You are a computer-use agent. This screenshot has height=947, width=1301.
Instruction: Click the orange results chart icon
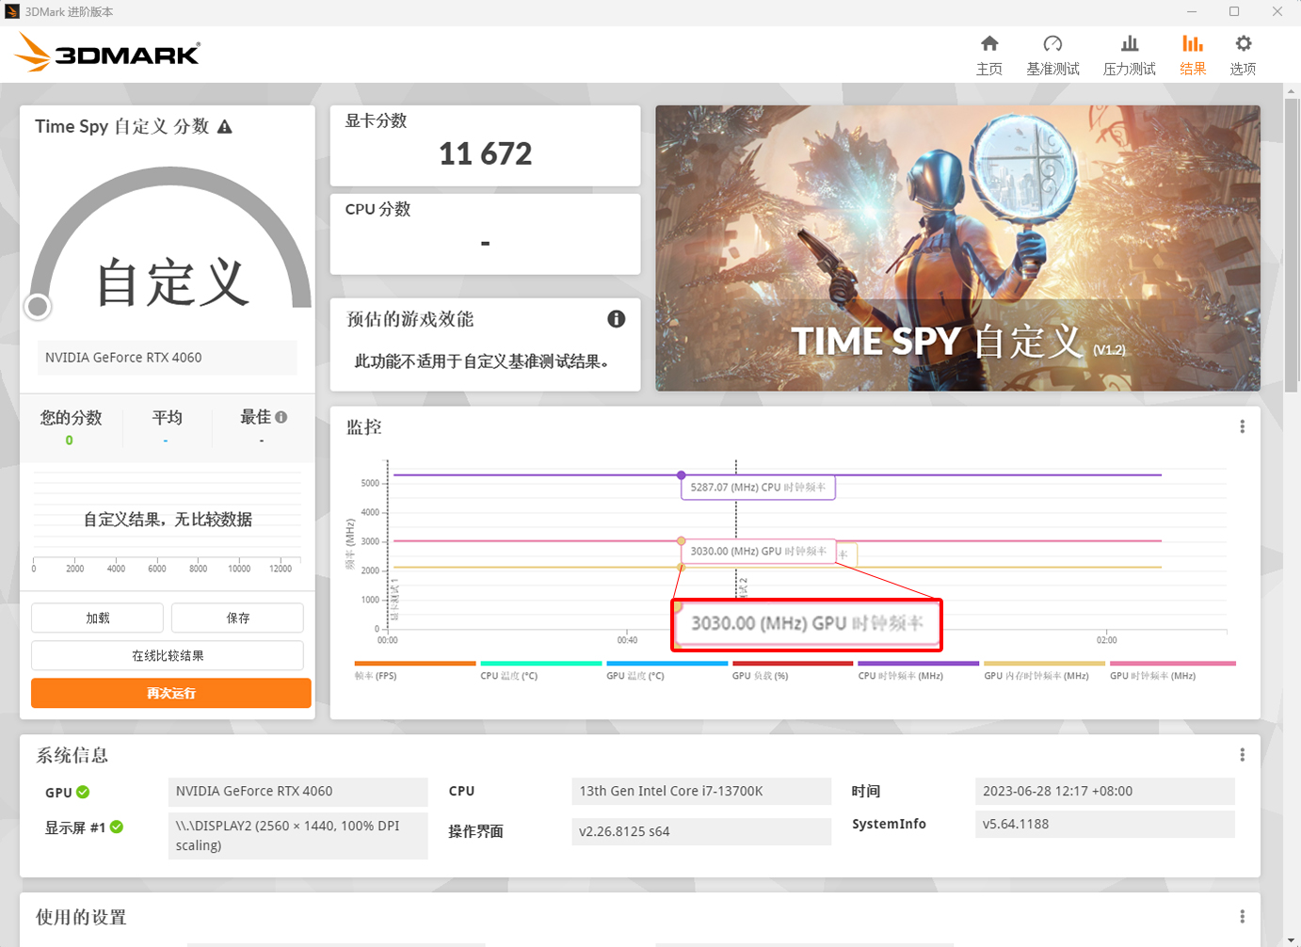1193,43
